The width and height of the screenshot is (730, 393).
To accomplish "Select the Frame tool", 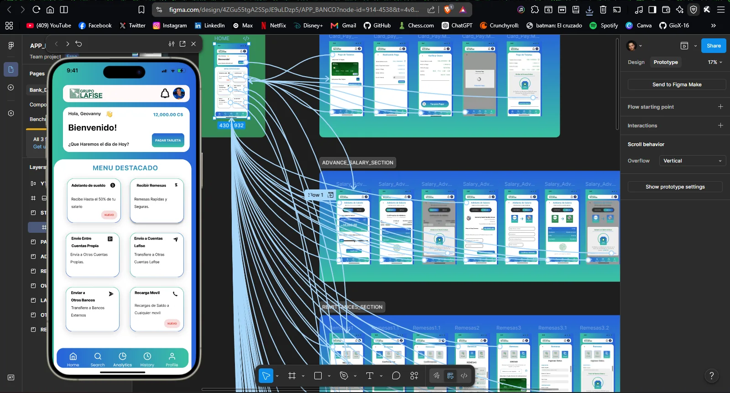I will tap(292, 376).
